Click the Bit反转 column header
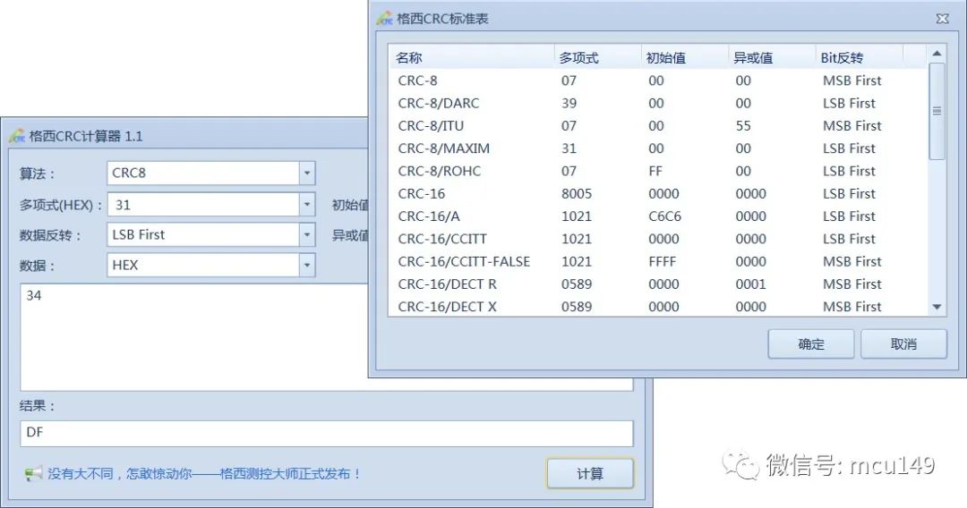This screenshot has width=967, height=508. [x=859, y=57]
